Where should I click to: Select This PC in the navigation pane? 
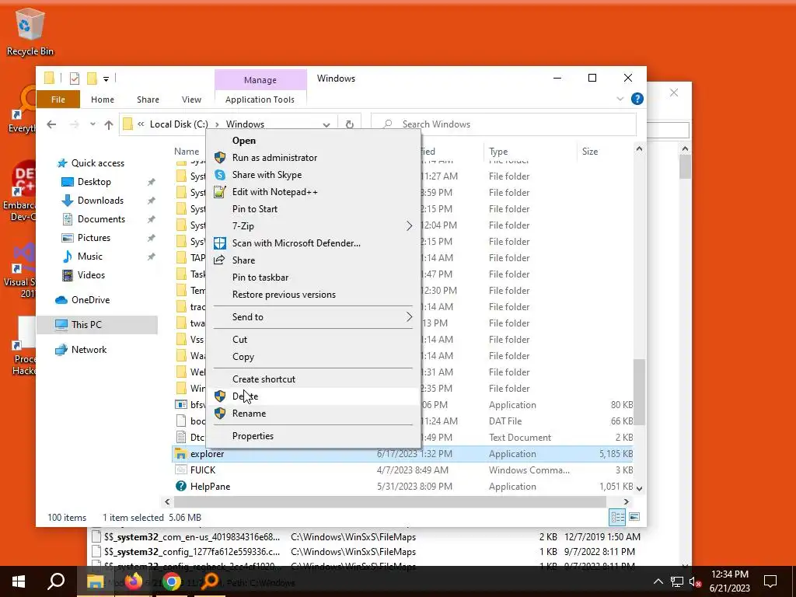pyautogui.click(x=97, y=325)
